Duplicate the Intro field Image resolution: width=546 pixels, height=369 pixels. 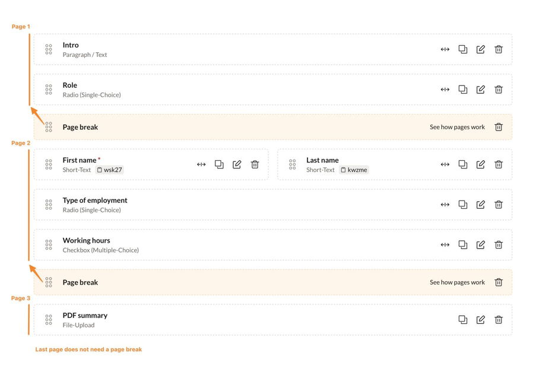(463, 49)
